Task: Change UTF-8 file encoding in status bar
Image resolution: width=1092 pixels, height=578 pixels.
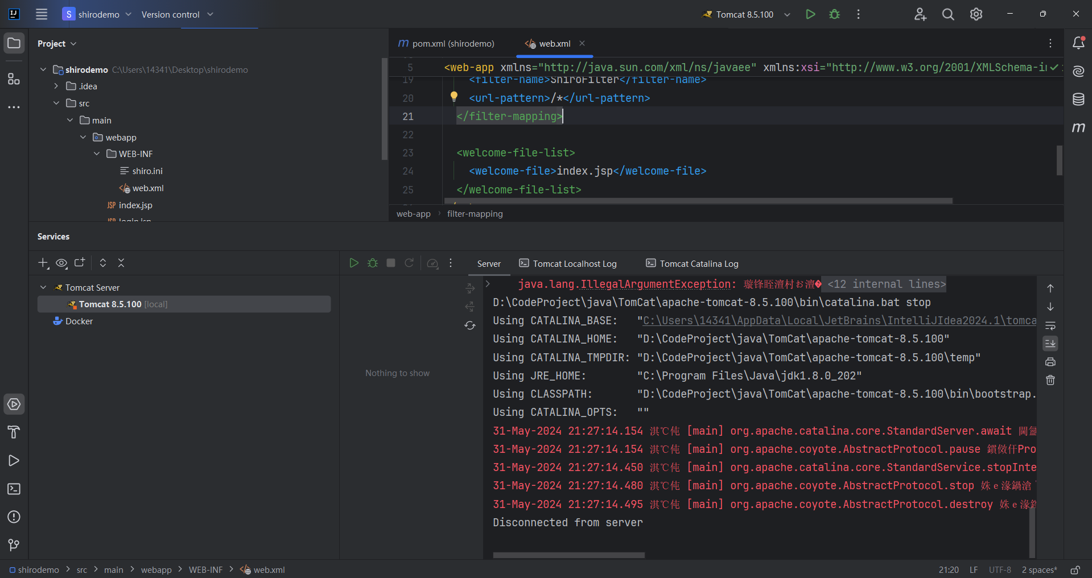Action: click(1000, 569)
